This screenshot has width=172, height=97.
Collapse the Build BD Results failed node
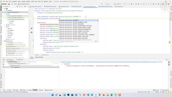[6, 62]
